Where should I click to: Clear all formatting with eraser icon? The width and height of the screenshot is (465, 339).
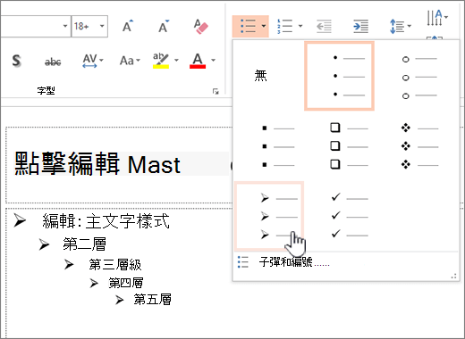pyautogui.click(x=200, y=26)
